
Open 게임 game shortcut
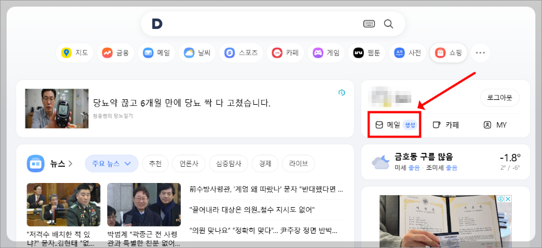coord(326,53)
